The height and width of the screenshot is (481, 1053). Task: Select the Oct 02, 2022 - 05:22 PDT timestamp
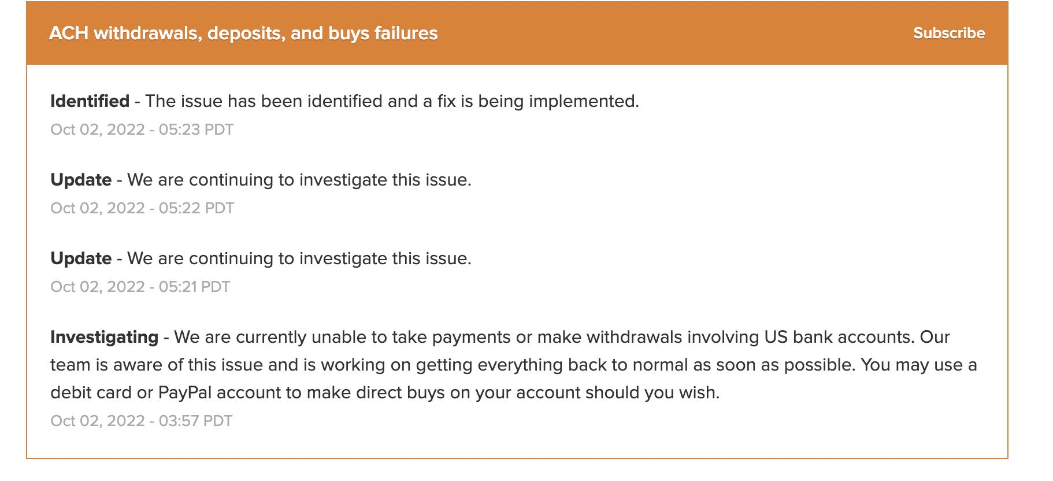pos(142,208)
